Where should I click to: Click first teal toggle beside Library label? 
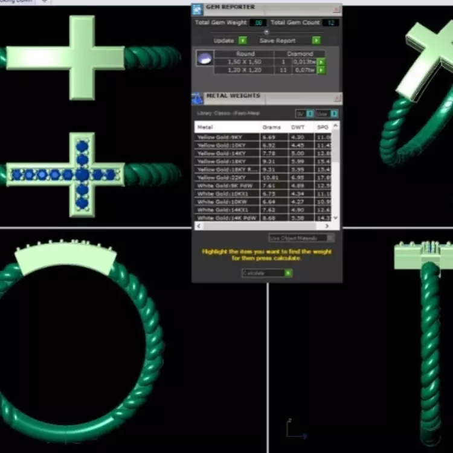[x=310, y=114]
